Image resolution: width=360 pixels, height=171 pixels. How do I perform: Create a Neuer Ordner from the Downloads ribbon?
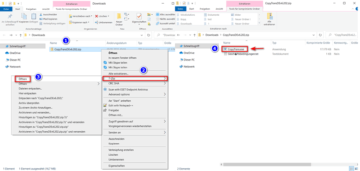[x=119, y=19]
